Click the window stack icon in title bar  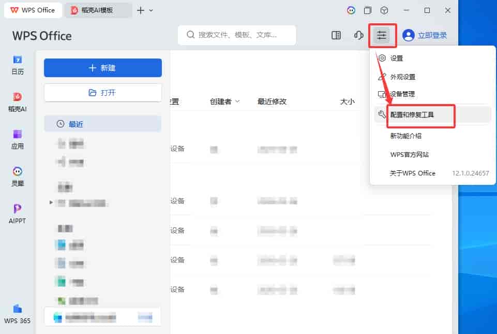click(368, 10)
